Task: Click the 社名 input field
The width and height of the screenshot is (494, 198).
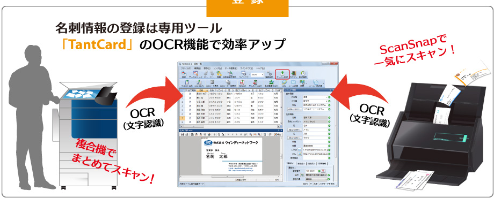Action: tap(315, 105)
